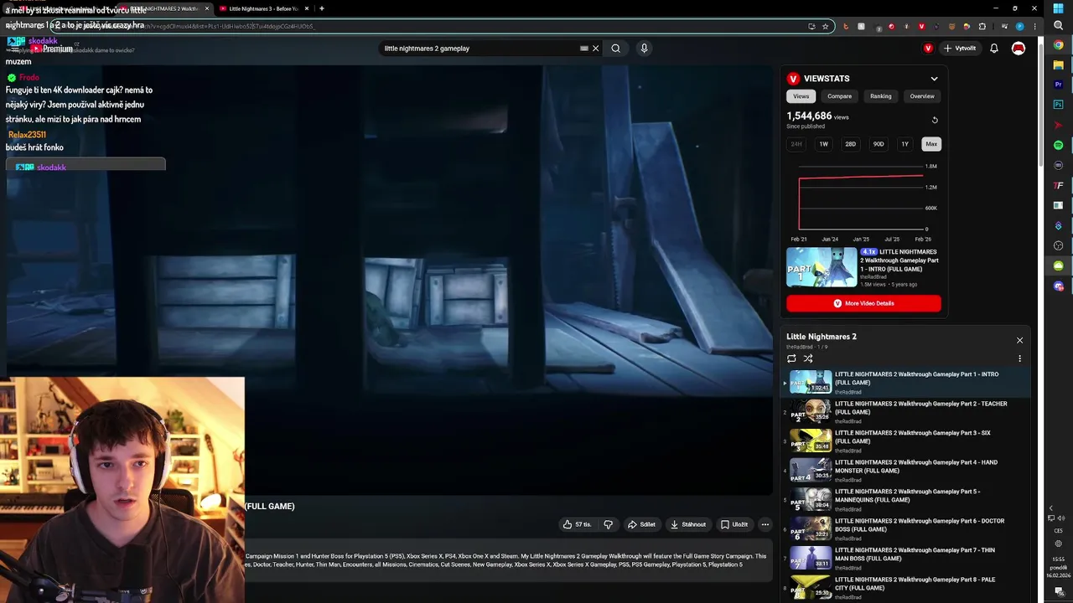Open Chrome from the taskbar

pos(1058,45)
